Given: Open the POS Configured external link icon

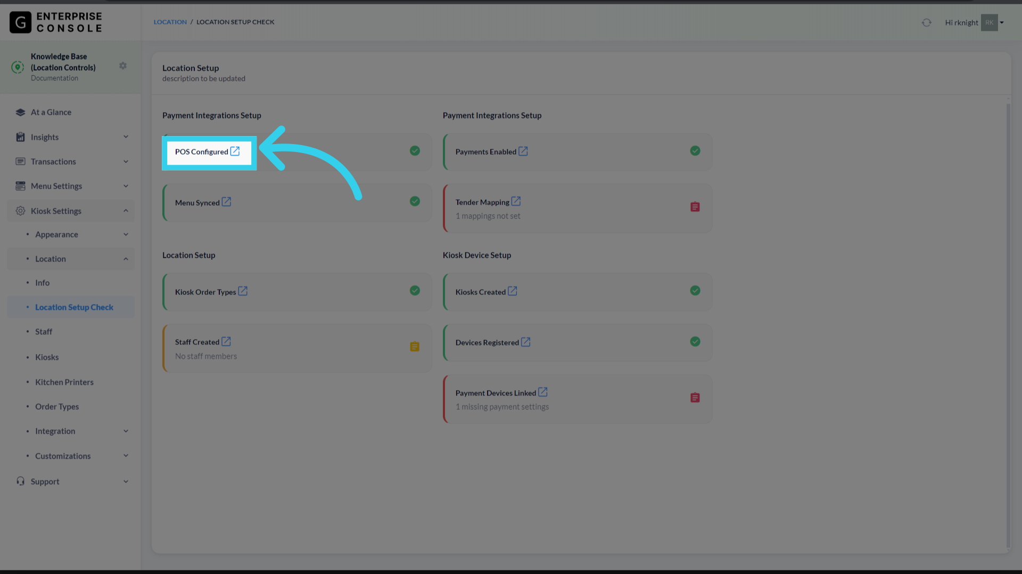Looking at the screenshot, I should [x=235, y=151].
